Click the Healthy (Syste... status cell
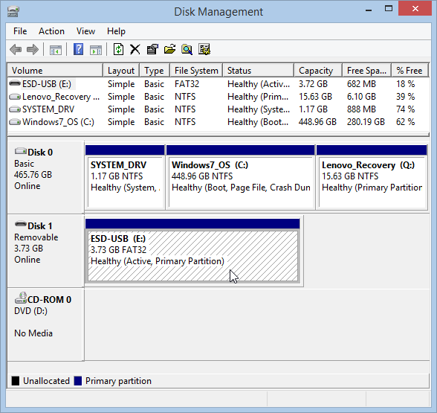 point(259,109)
